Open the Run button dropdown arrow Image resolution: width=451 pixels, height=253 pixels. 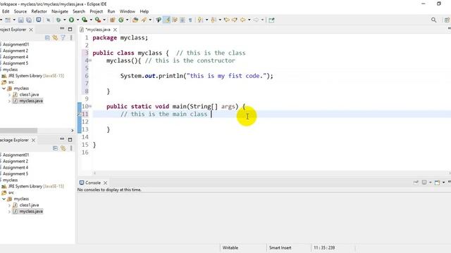click(78, 20)
